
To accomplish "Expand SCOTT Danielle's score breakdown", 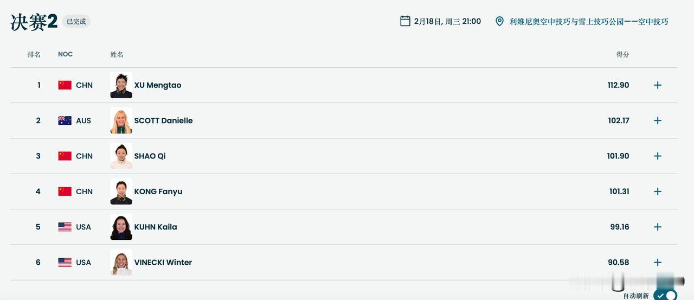I will [x=658, y=120].
